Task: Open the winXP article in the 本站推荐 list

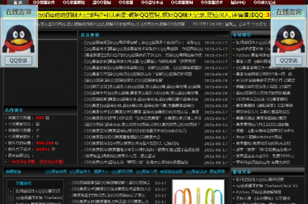Action: pos(265,80)
